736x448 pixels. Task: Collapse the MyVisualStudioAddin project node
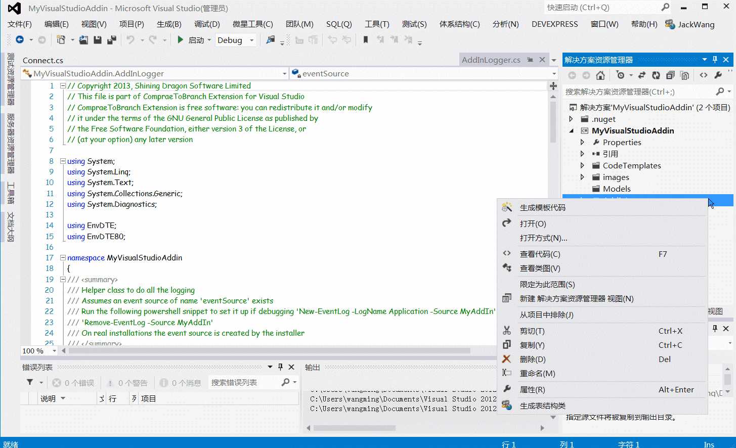[572, 130]
